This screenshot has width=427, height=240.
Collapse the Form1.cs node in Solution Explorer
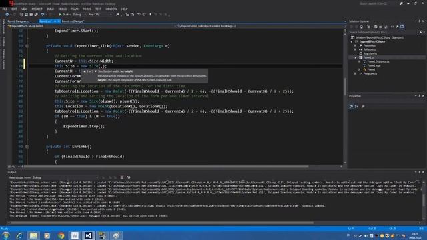pos(356,58)
